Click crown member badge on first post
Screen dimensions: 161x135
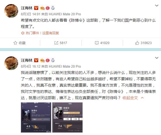(42, 8)
